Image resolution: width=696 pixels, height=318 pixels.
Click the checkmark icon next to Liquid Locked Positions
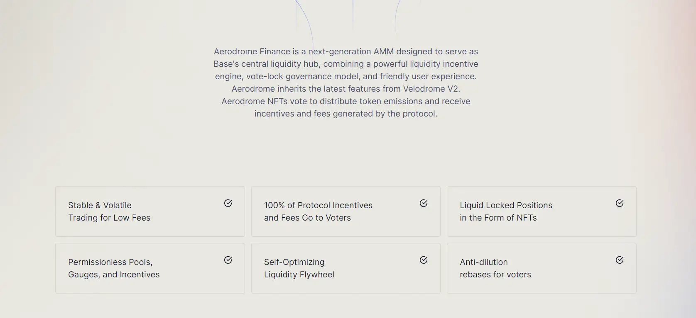(620, 203)
